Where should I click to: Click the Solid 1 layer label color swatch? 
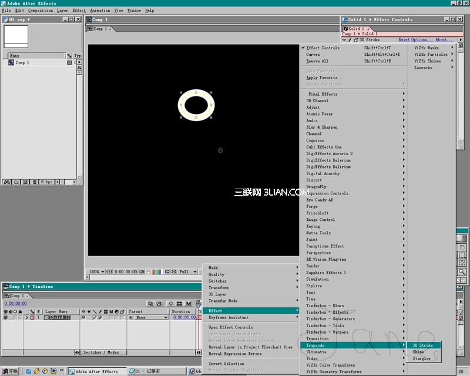click(x=33, y=318)
